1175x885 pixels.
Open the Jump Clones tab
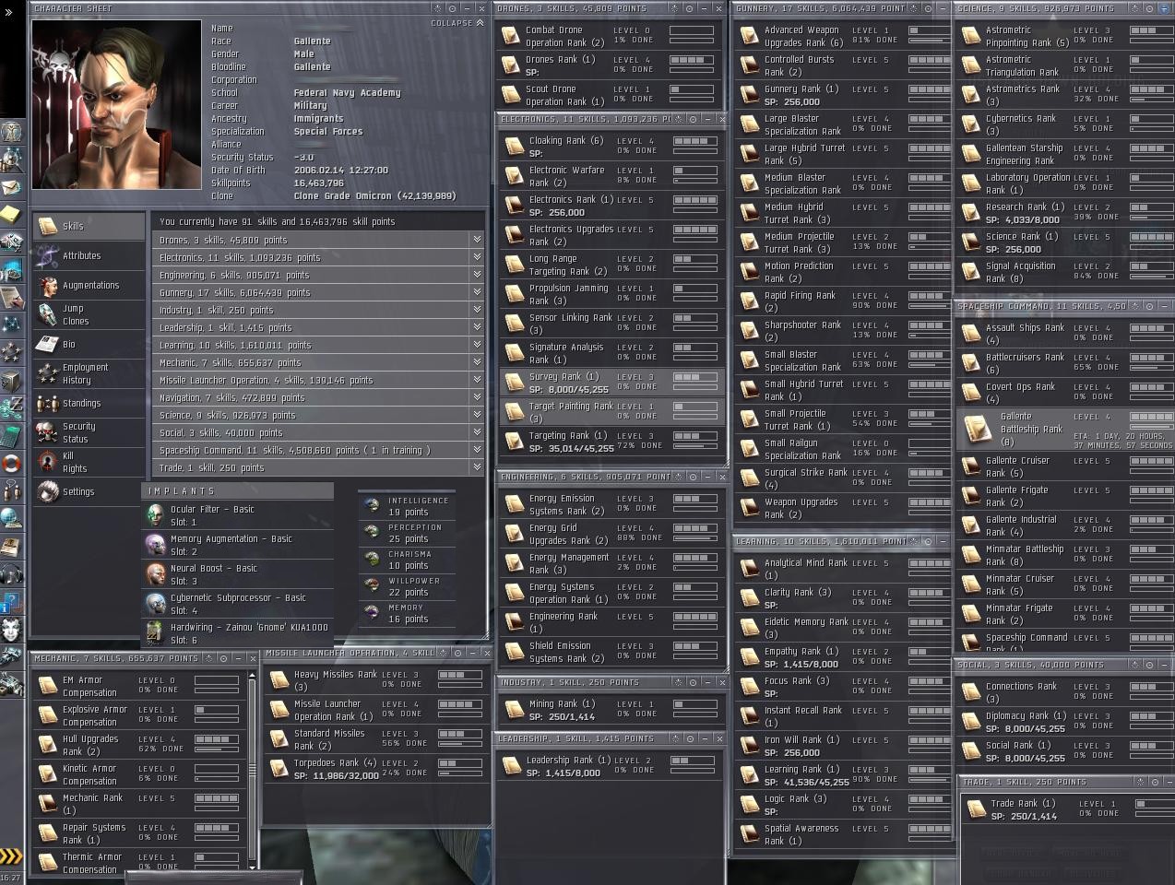click(76, 314)
